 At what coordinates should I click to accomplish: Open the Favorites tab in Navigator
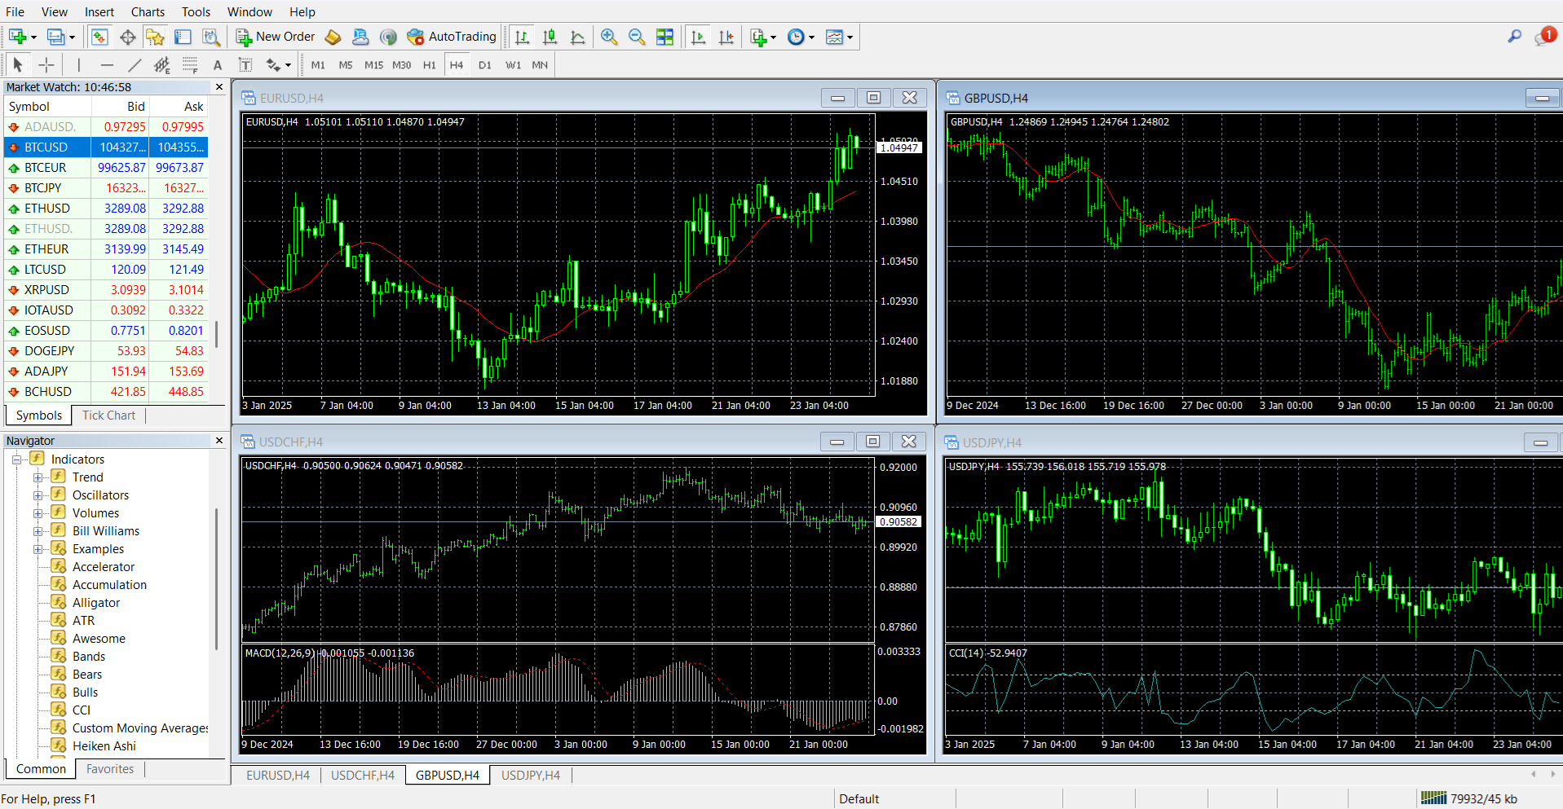pos(110,769)
